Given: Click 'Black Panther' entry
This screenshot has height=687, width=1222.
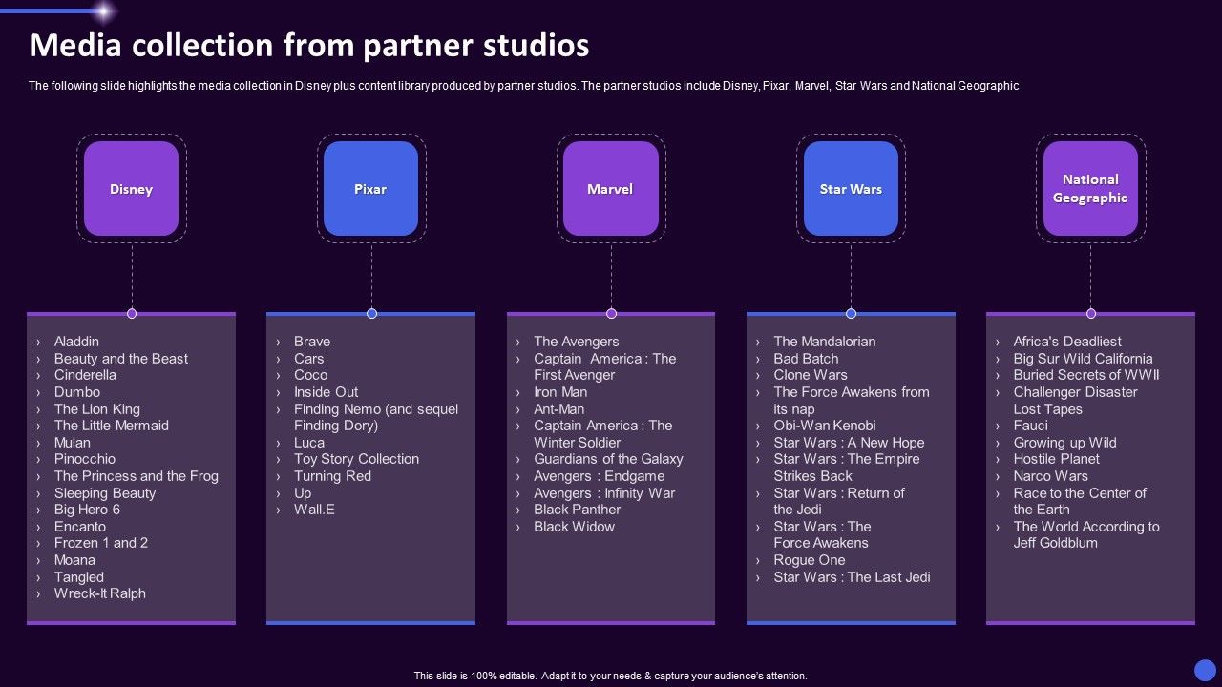Looking at the screenshot, I should [578, 510].
